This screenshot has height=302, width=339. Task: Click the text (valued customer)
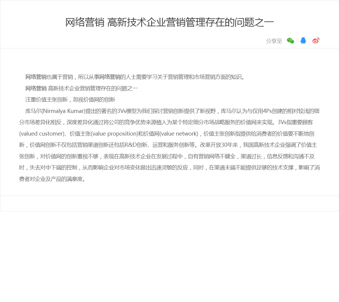42,134
